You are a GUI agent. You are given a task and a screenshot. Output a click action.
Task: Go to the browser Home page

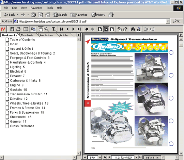[x=48, y=15]
